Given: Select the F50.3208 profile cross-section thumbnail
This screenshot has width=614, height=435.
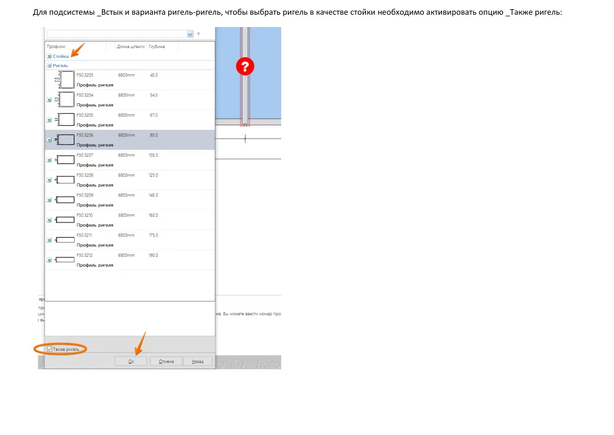Looking at the screenshot, I should pyautogui.click(x=64, y=180).
